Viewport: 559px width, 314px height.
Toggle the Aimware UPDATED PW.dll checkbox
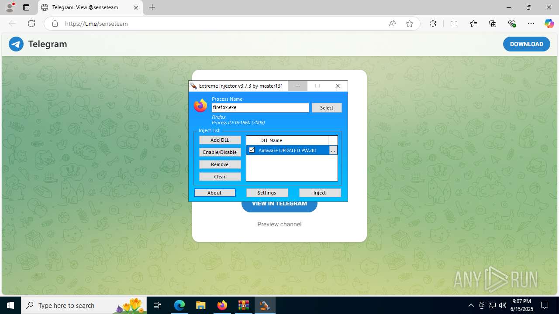(x=252, y=150)
